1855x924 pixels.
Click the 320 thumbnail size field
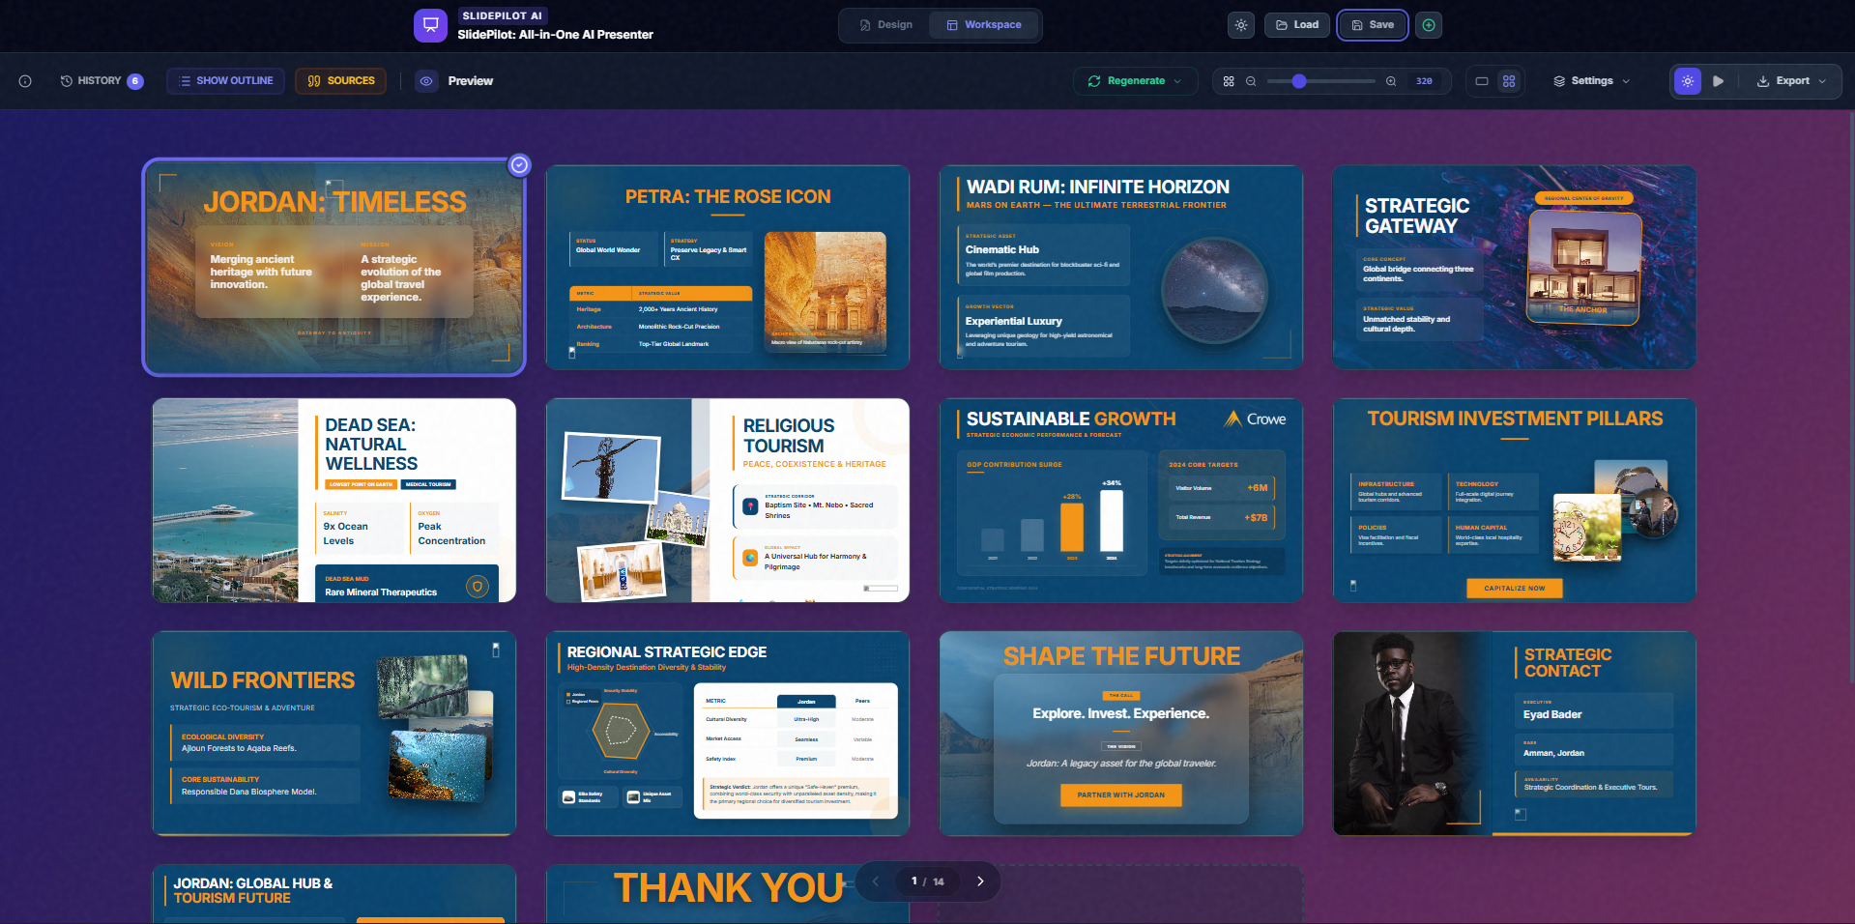1425,81
